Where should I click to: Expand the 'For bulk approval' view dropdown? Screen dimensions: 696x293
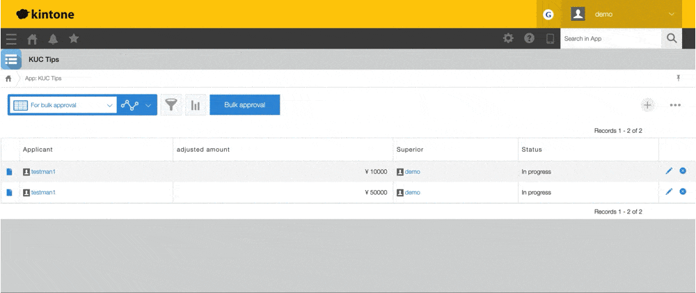[x=109, y=105]
